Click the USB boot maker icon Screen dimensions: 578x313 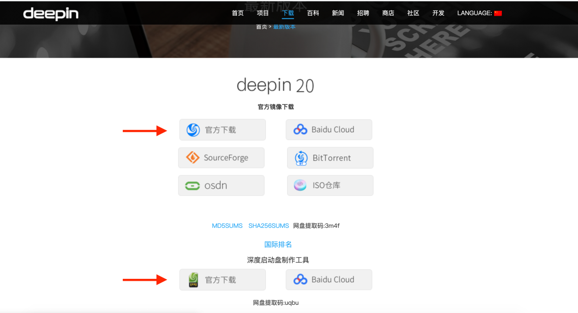coord(193,280)
